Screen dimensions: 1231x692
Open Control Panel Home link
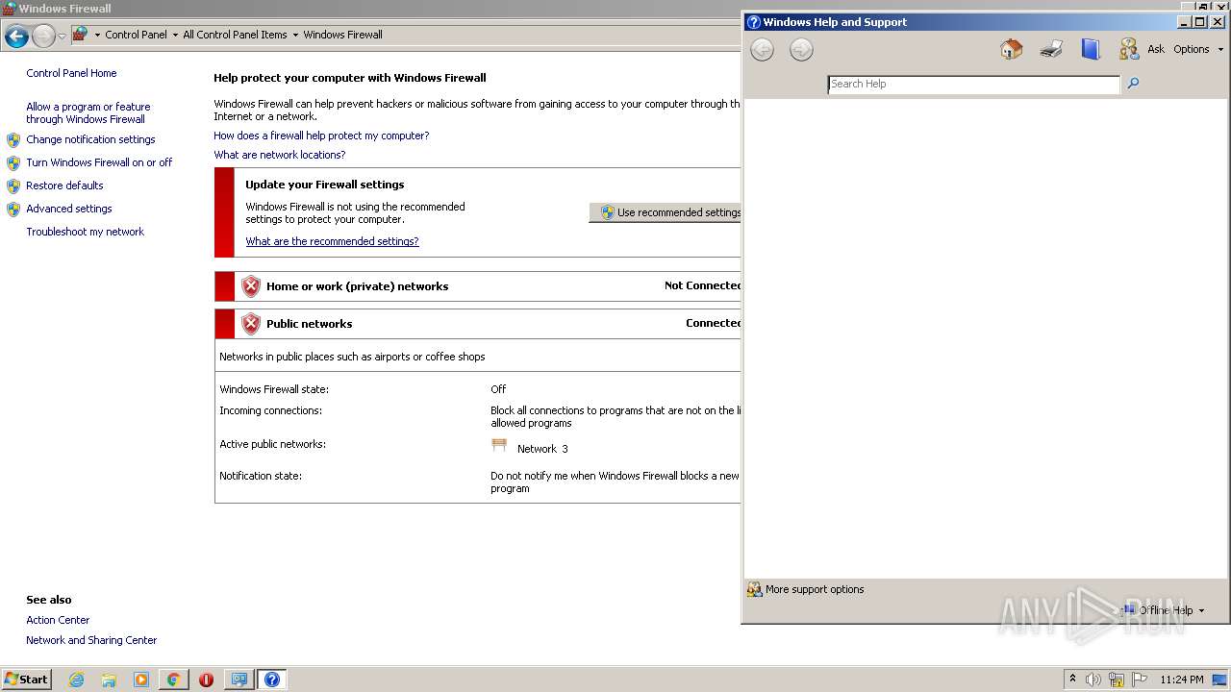tap(71, 73)
